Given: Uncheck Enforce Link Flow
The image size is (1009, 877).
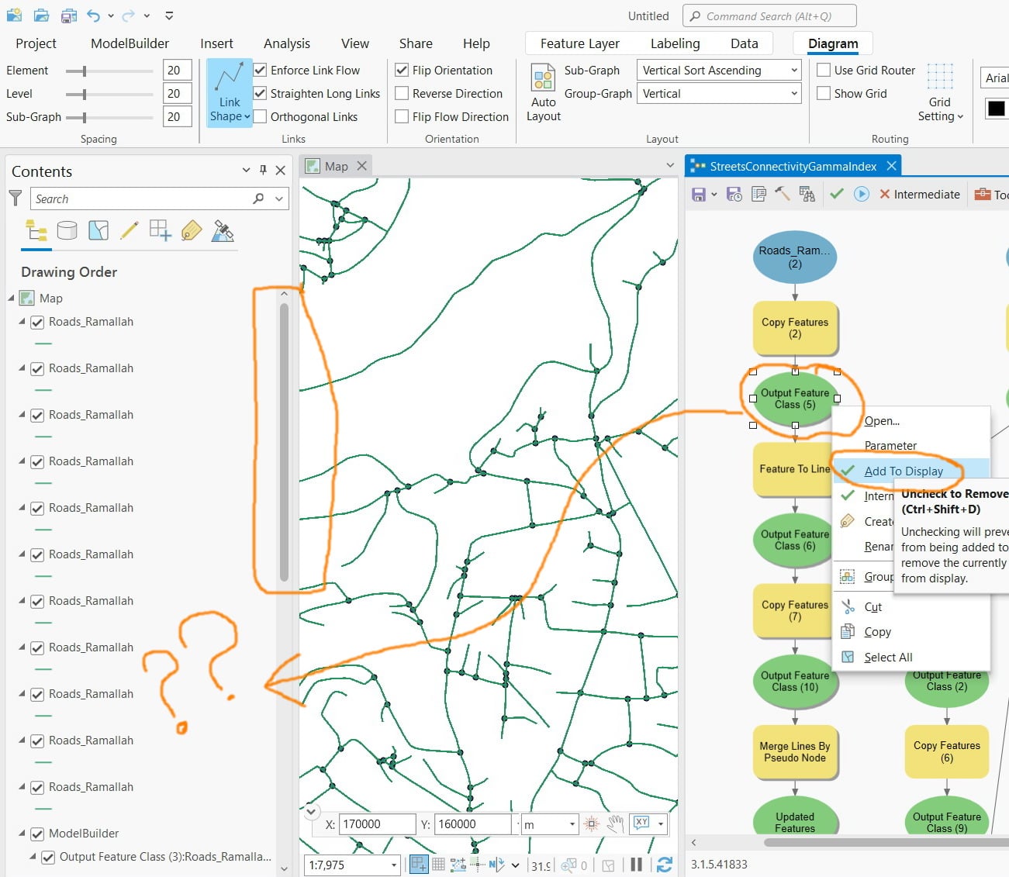Looking at the screenshot, I should pos(261,70).
